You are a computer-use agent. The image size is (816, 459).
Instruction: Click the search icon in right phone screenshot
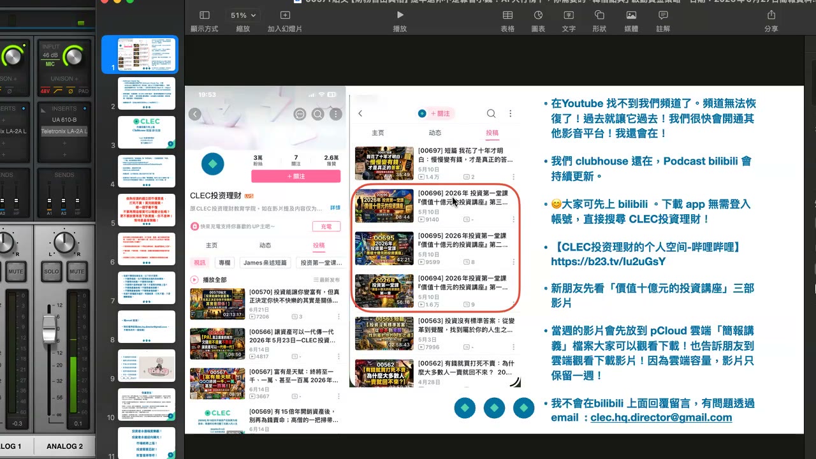point(491,113)
